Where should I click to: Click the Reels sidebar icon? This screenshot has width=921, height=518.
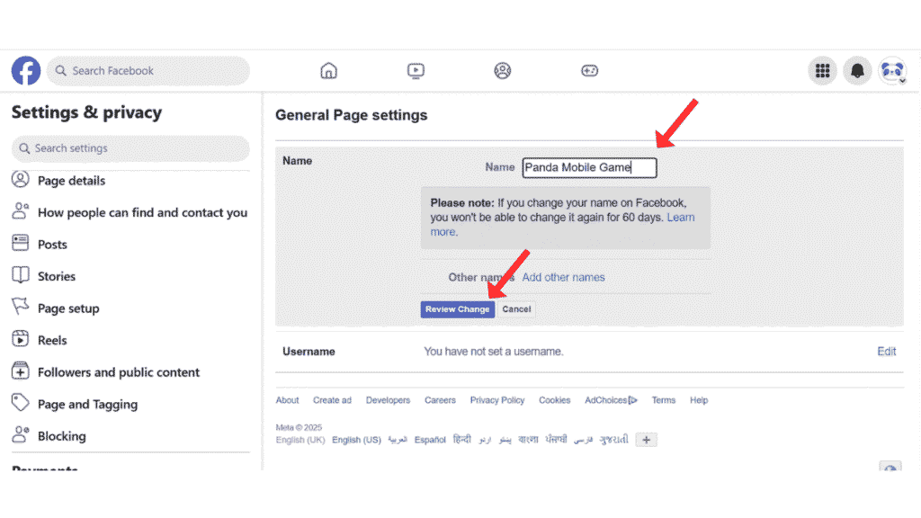point(21,339)
